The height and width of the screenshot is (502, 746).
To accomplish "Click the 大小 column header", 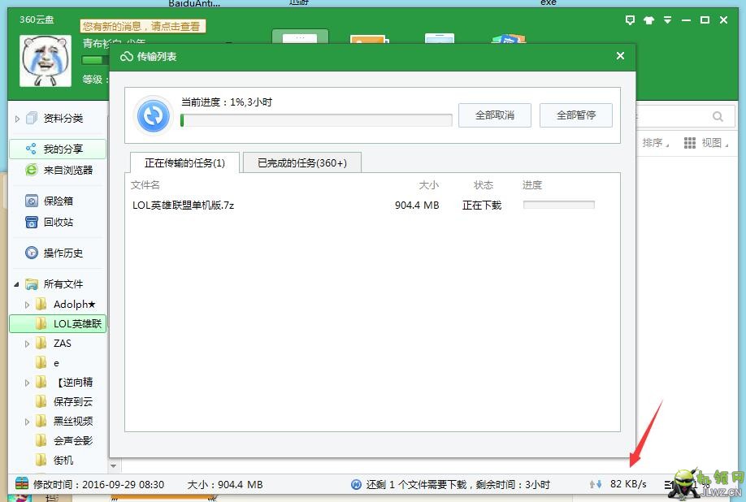I will tap(428, 185).
